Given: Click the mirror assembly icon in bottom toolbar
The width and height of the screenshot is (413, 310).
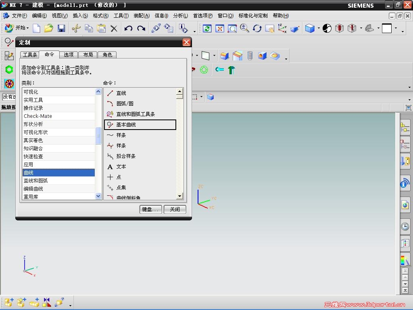Looking at the screenshot, I should (x=47, y=302).
